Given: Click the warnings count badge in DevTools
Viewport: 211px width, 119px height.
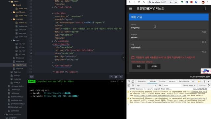Looking at the screenshot, I should tap(199, 81).
